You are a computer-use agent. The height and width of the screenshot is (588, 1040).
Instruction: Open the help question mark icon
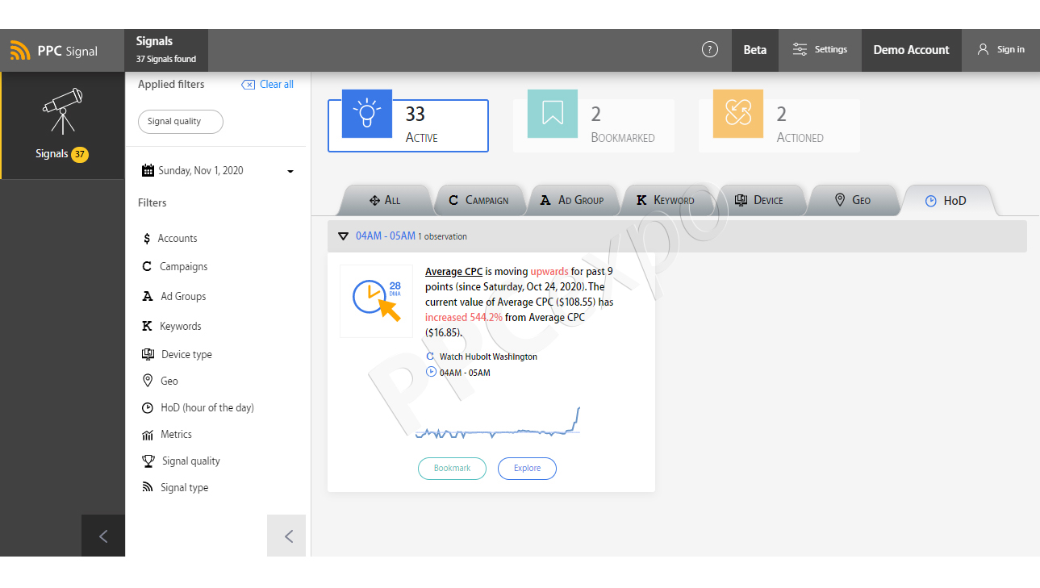coord(710,50)
